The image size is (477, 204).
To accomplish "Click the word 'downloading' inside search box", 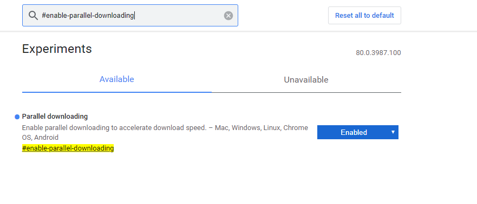I will pyautogui.click(x=114, y=16).
